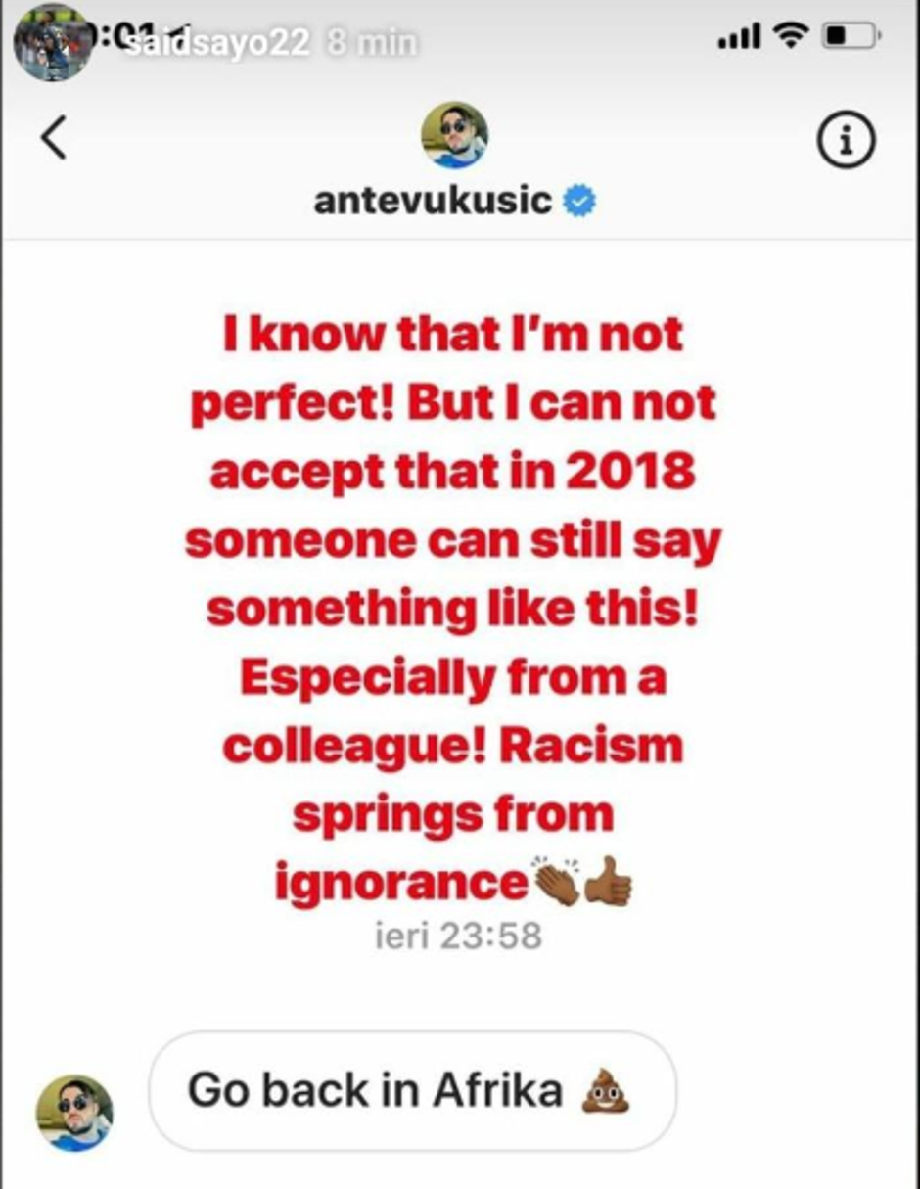Viewport: 920px width, 1189px height.
Task: Tap the ieri 23:58 timestamp
Action: tap(458, 936)
